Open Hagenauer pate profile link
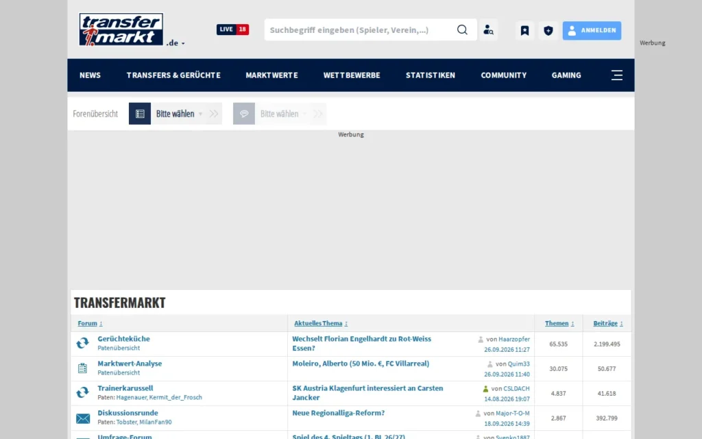702x439 pixels. (131, 397)
